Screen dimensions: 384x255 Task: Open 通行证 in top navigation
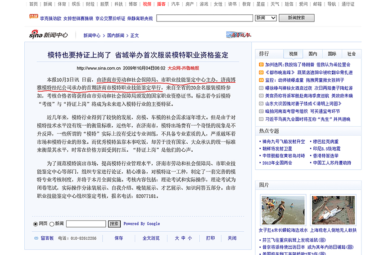348,4
